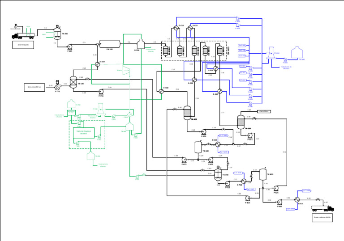Image resolution: width=344 pixels, height=241 pixels.
Task: Click the 'Ácido sulfúrico 98.5%' product box
Action: tap(322, 218)
